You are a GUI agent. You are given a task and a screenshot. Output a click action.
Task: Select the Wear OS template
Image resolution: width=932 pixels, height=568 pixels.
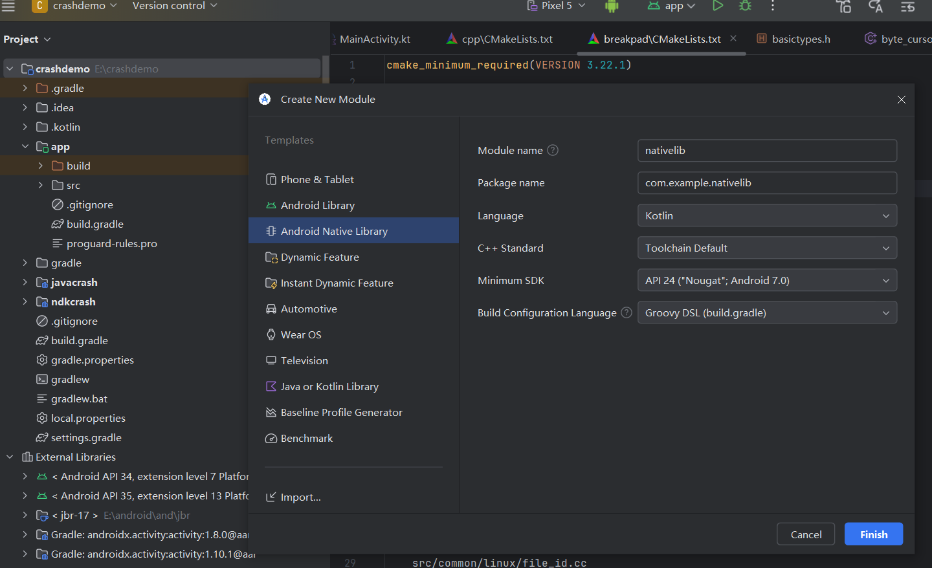pos(353,334)
